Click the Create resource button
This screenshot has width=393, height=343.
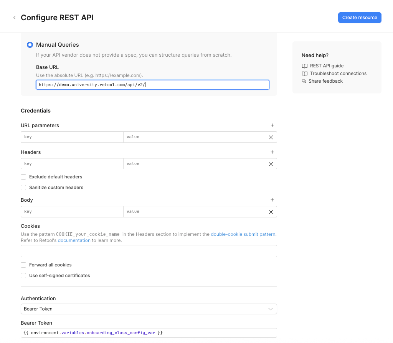pos(359,18)
